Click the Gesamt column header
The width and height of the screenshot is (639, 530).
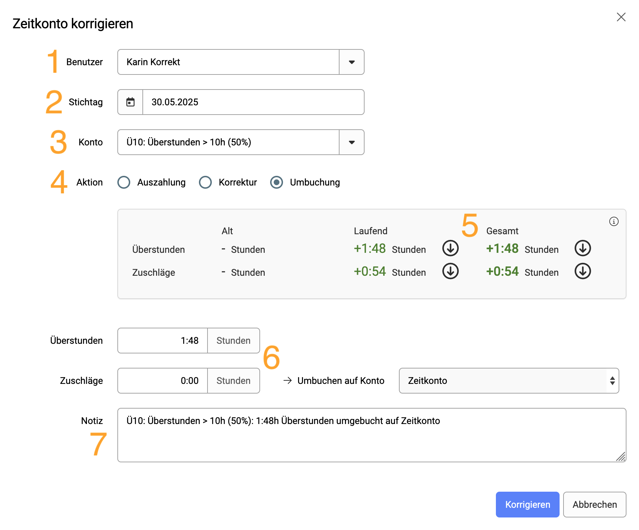(x=502, y=231)
